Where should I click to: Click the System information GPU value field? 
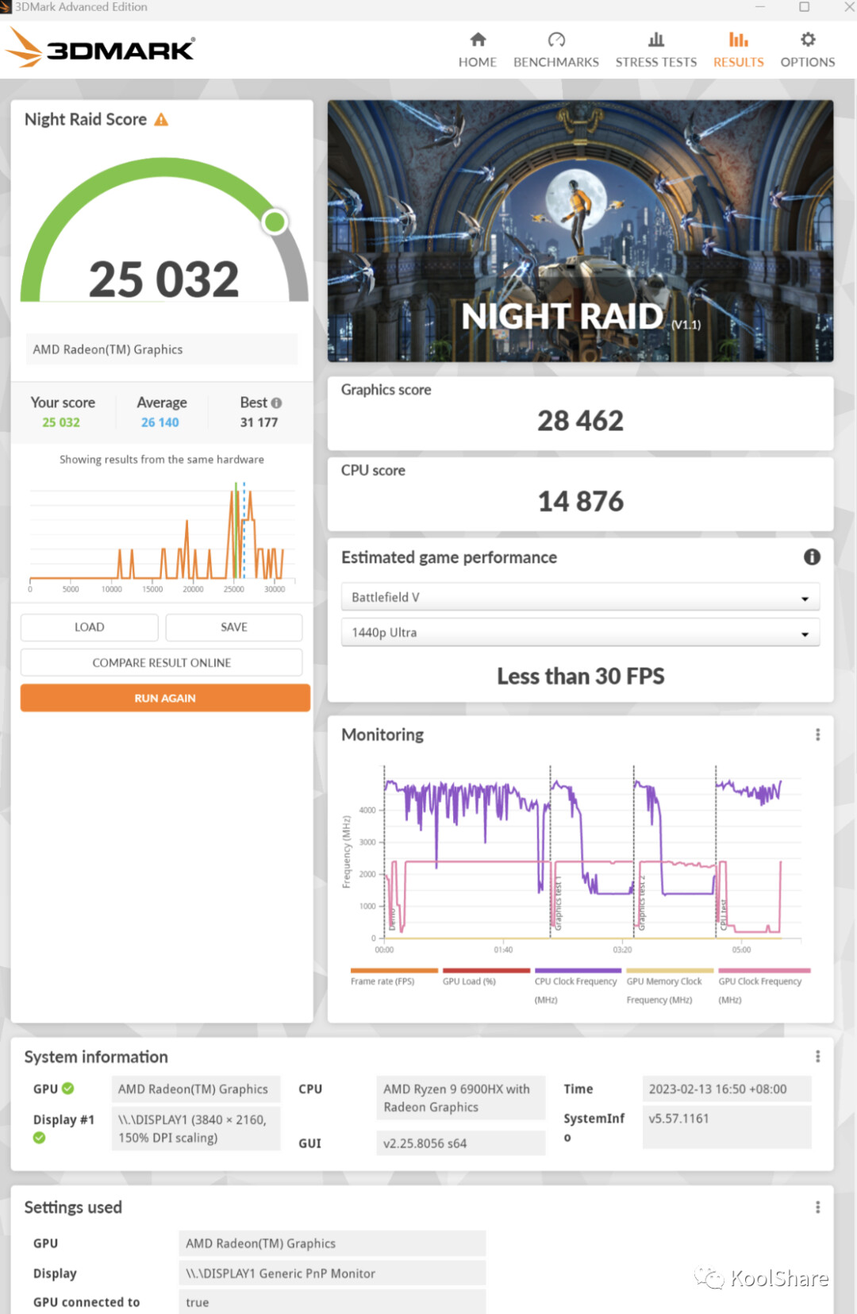(196, 1089)
